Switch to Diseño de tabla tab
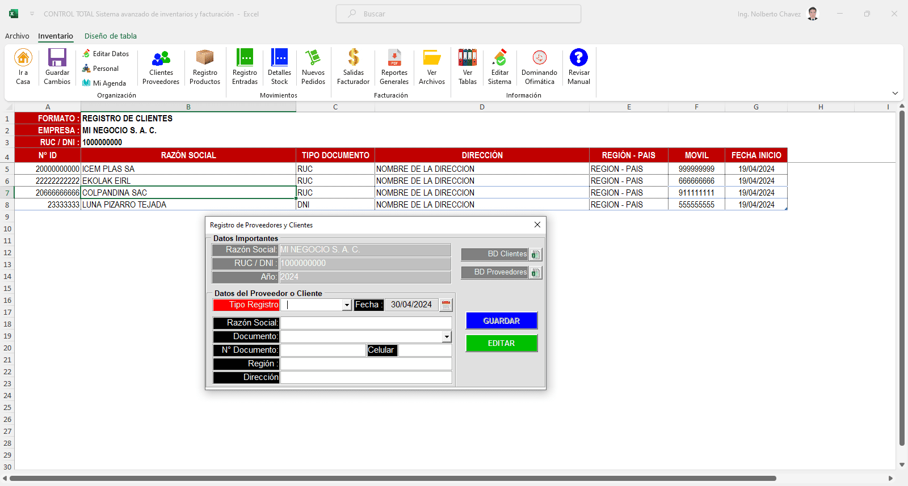The image size is (908, 486). [x=111, y=36]
